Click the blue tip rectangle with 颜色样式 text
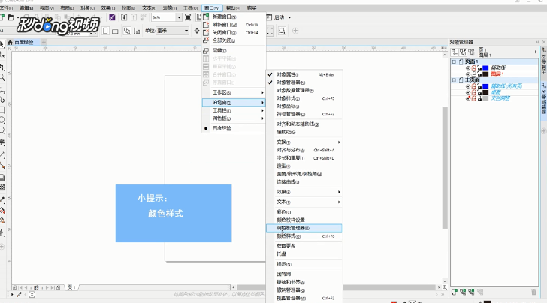Viewport: 547px width, 303px height. 174,213
